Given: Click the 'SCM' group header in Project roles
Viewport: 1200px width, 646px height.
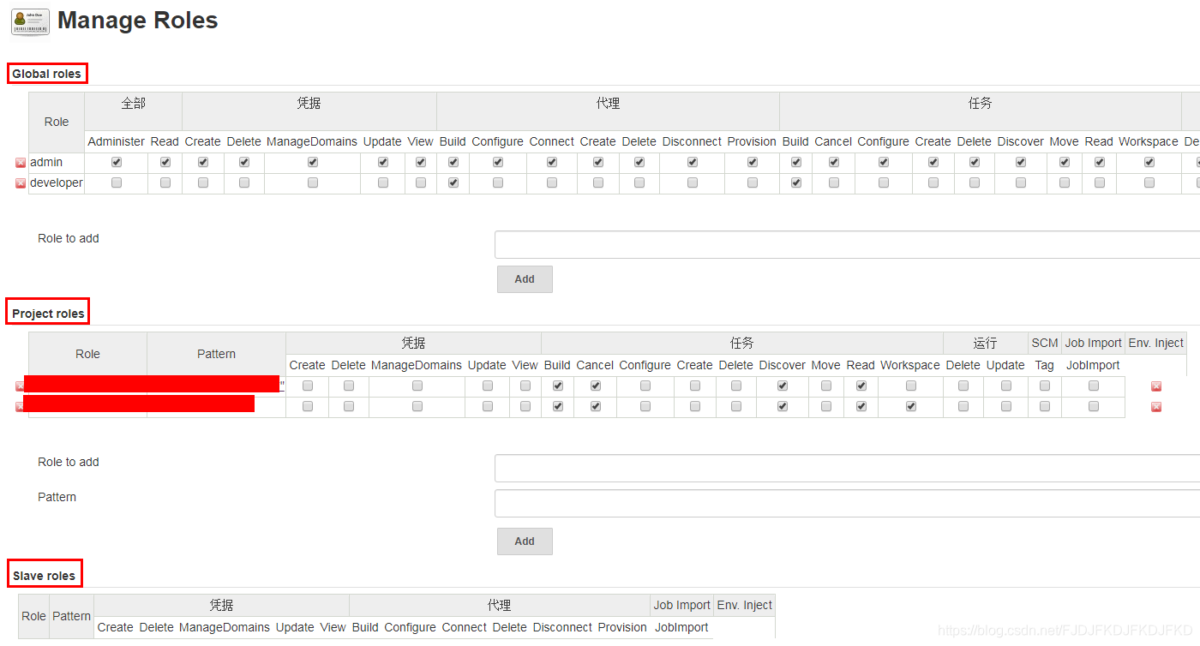Looking at the screenshot, I should click(1045, 343).
